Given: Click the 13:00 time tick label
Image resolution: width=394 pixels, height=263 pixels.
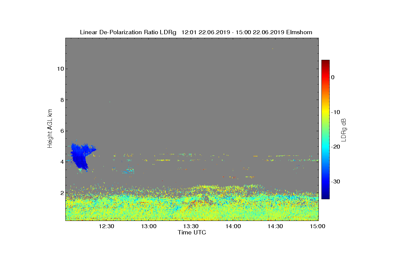Looking at the screenshot, I should tap(149, 226).
